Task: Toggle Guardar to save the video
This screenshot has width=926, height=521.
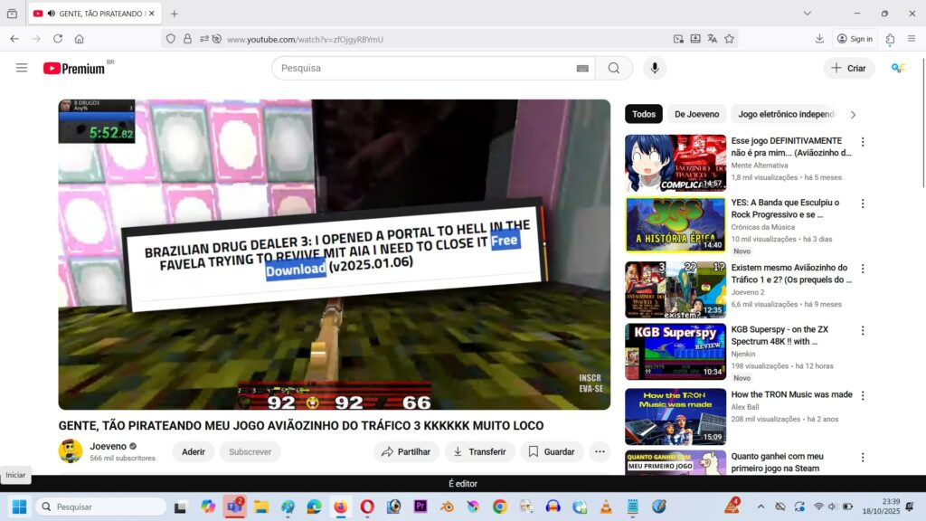Action: click(552, 451)
